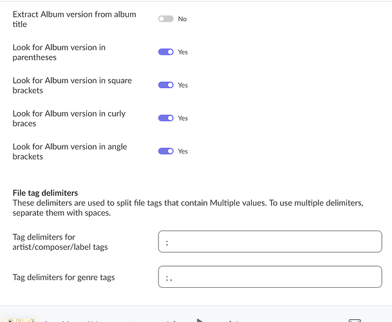392x322 pixels.
Task: Click the square icon at player bar right
Action: [x=355, y=320]
